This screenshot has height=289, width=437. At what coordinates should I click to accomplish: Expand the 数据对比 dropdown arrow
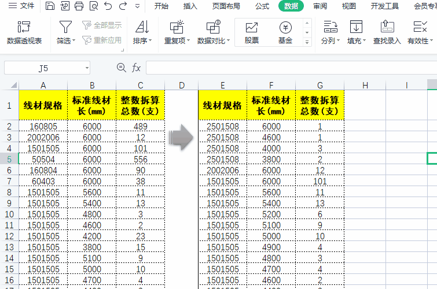point(228,40)
